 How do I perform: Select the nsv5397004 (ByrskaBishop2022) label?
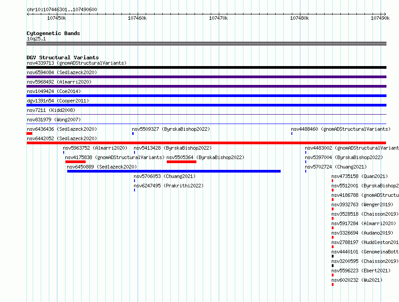click(344, 157)
